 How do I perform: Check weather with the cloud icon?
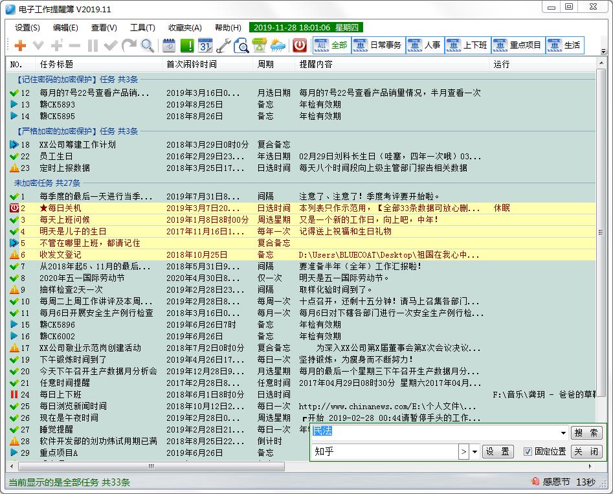point(277,45)
